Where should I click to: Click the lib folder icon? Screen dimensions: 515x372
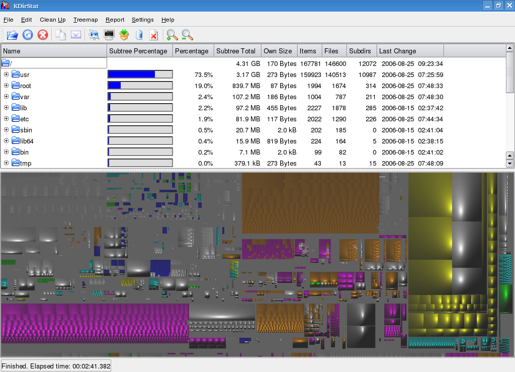click(x=16, y=107)
